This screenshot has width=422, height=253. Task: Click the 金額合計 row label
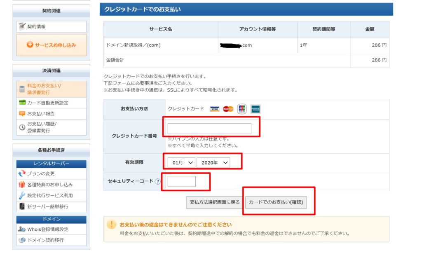pos(115,60)
